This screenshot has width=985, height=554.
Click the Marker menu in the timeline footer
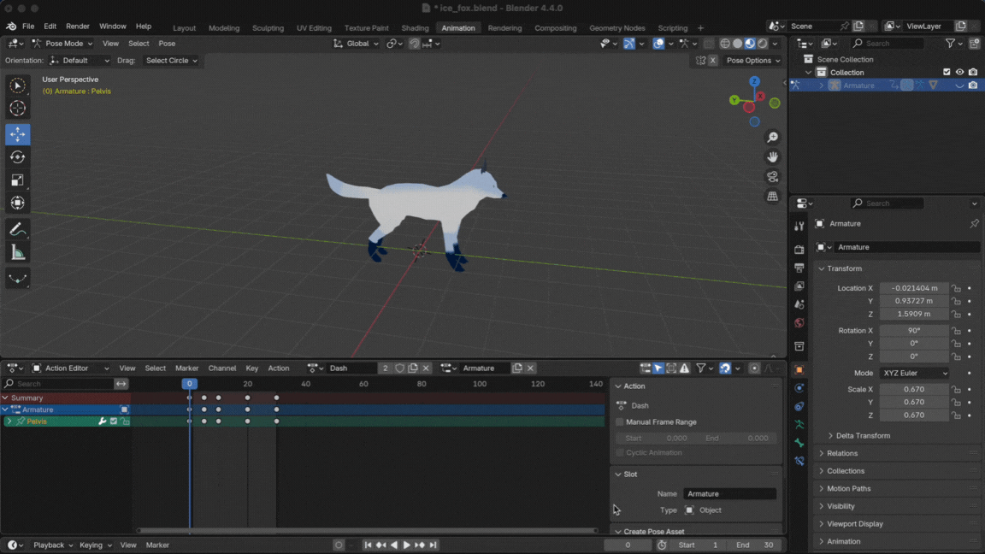pyautogui.click(x=157, y=545)
